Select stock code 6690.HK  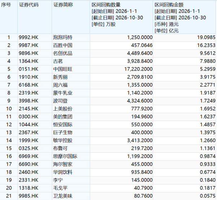pyautogui.click(x=28, y=164)
